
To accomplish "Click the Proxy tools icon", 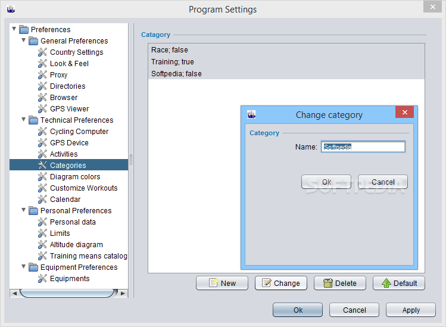I will (42, 75).
